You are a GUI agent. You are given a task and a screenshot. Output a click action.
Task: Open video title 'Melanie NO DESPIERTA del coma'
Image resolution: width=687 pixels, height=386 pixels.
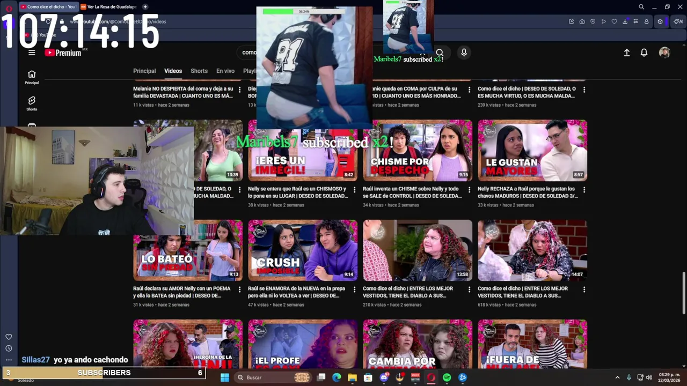pos(183,92)
